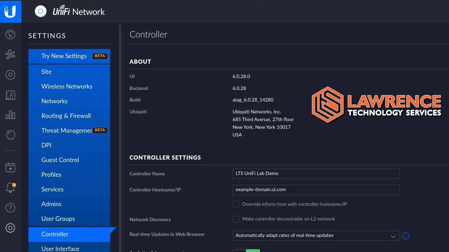Viewport: 449px width, 252px height.
Task: Click the UniFi Network device icon in header
Action: (41, 11)
